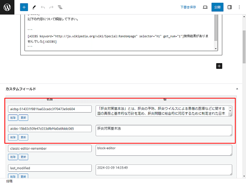This screenshot has width=246, height=184.
Task: Delete the aicbs-15b83c50 custom field
Action: point(13,137)
